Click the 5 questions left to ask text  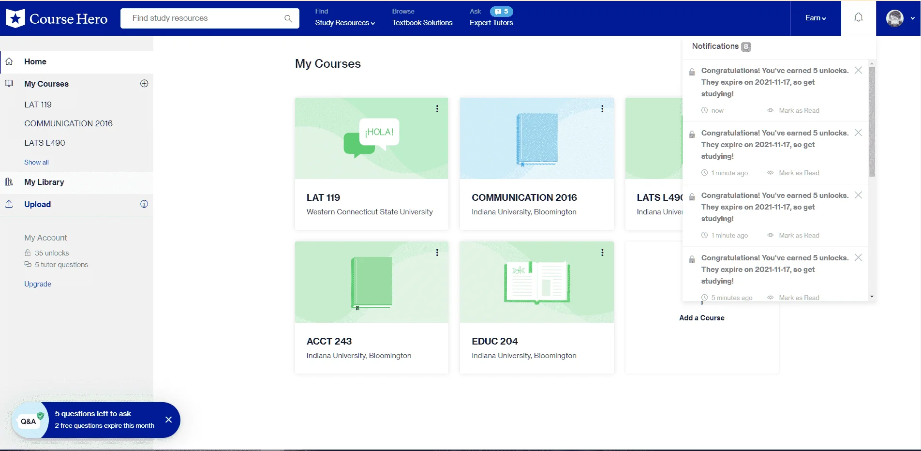[x=93, y=414]
